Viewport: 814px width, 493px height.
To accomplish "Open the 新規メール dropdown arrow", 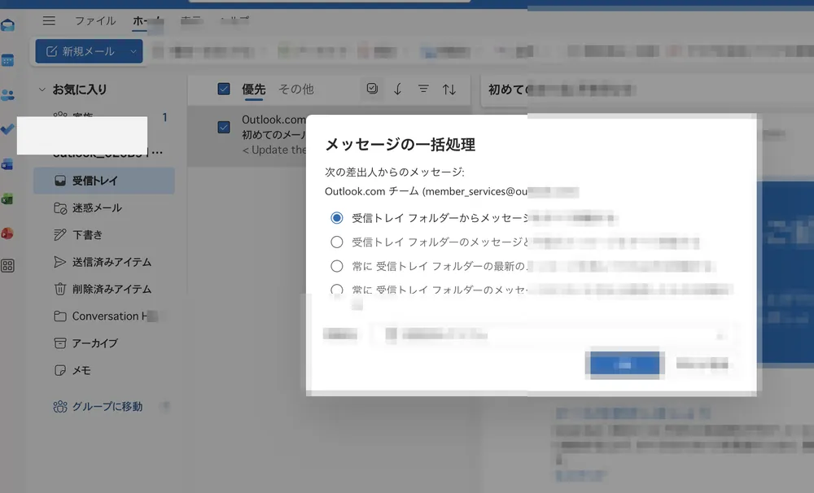I will (x=133, y=51).
